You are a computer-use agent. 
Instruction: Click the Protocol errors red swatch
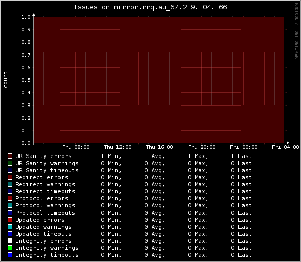10,198
